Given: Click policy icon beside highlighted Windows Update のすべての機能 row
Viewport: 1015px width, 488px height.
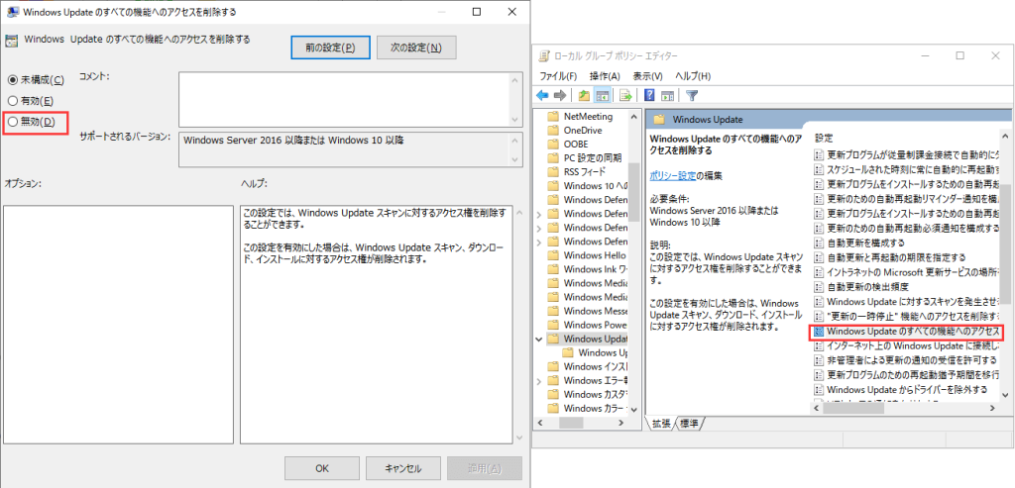Looking at the screenshot, I should coord(819,332).
